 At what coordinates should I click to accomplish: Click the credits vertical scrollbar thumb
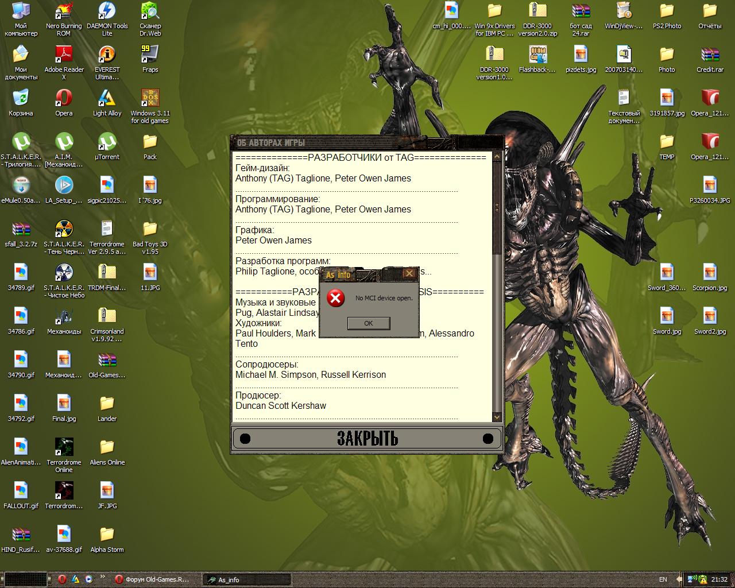[x=497, y=207]
